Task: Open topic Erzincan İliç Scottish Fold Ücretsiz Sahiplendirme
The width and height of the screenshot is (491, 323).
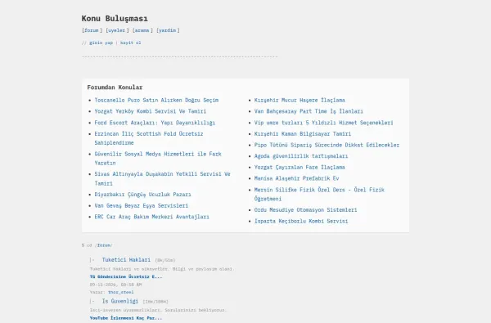Action: (149, 138)
